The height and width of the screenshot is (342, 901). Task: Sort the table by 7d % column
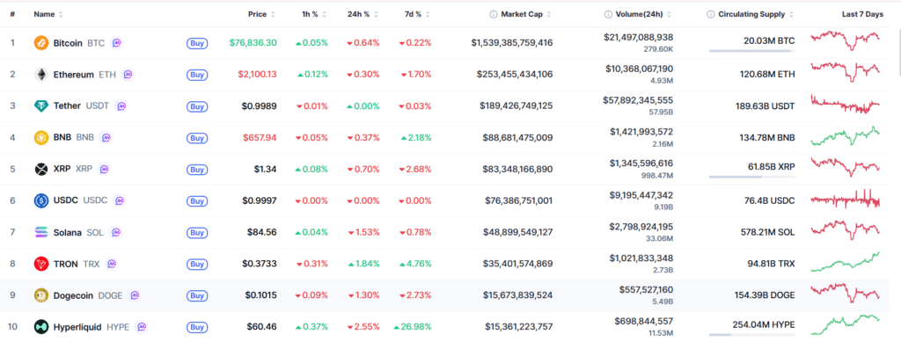tap(418, 14)
